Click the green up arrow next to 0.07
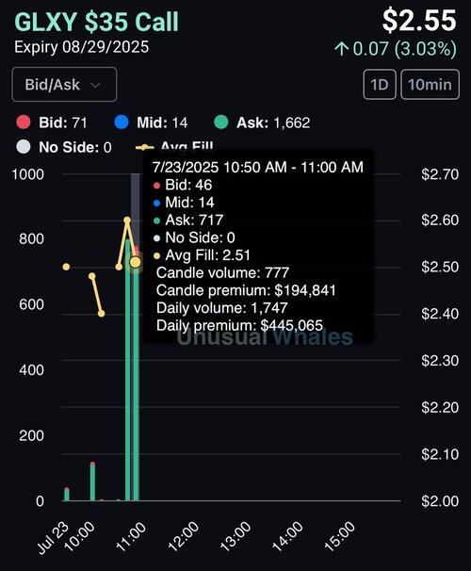Viewport: 471px width, 571px height. [341, 48]
